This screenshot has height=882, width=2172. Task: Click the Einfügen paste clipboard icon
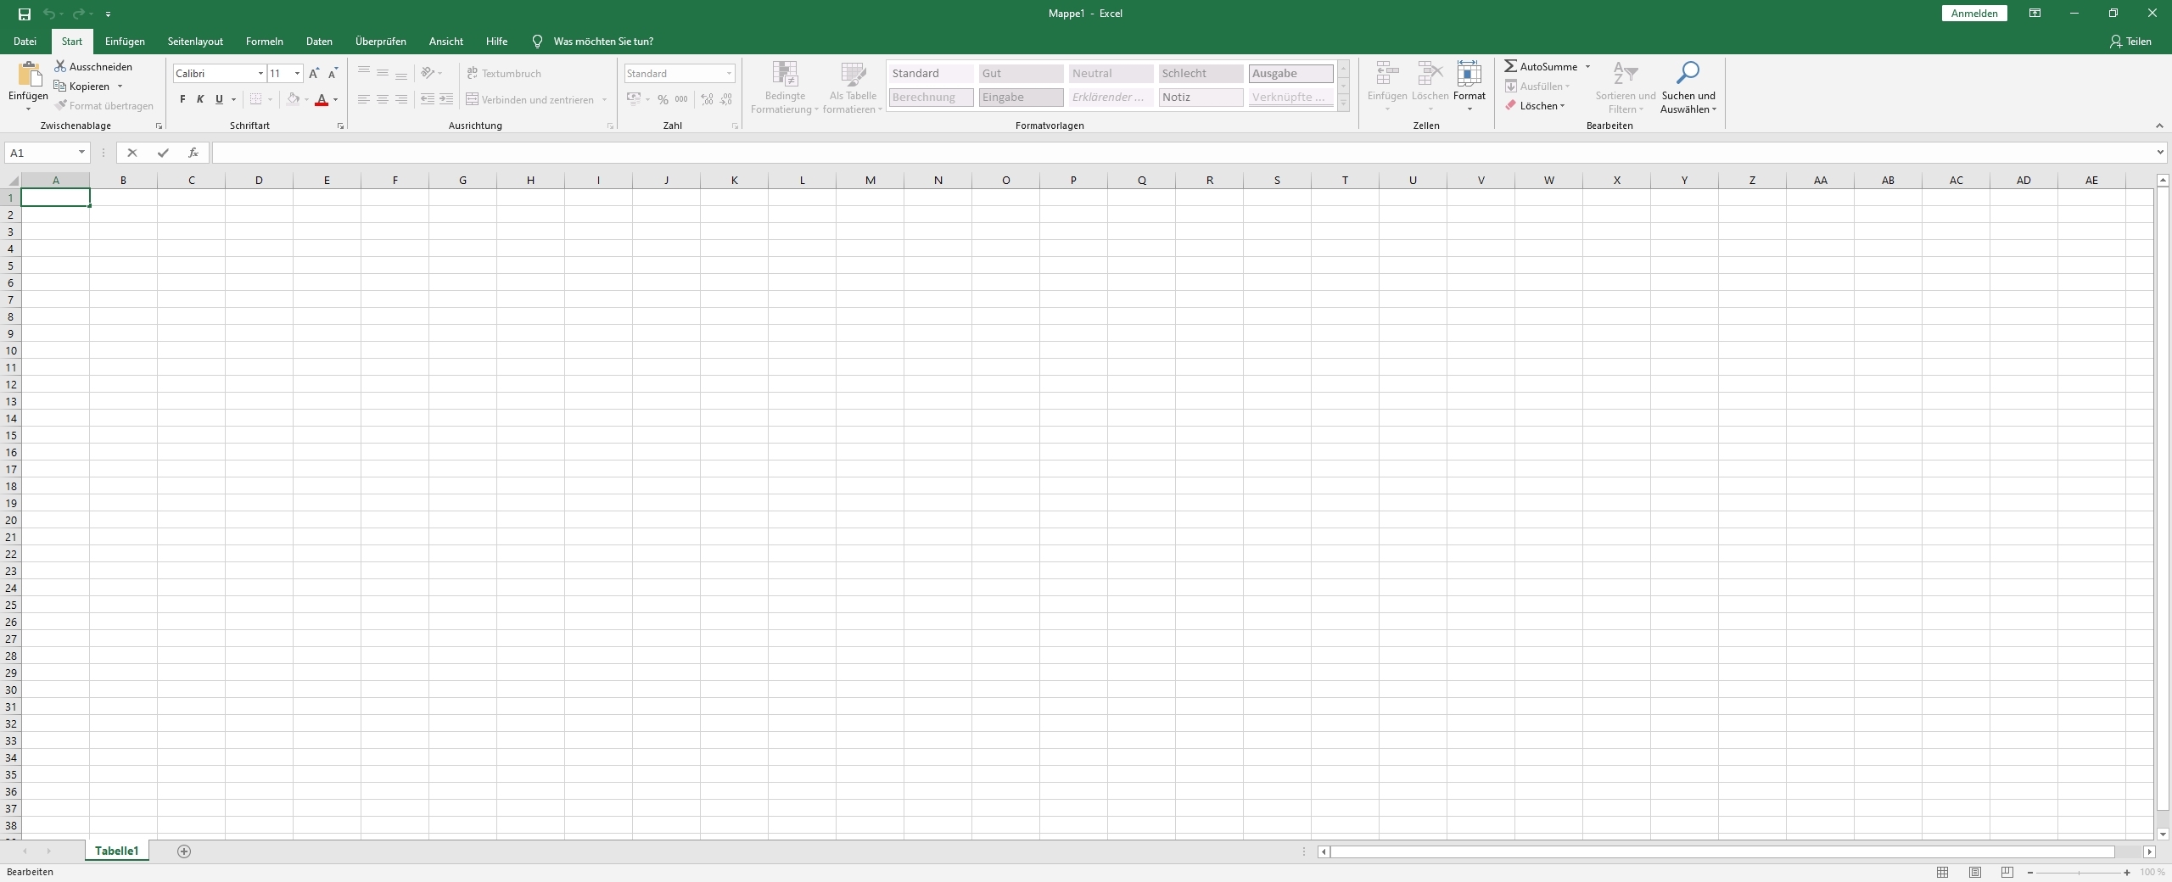click(x=28, y=75)
